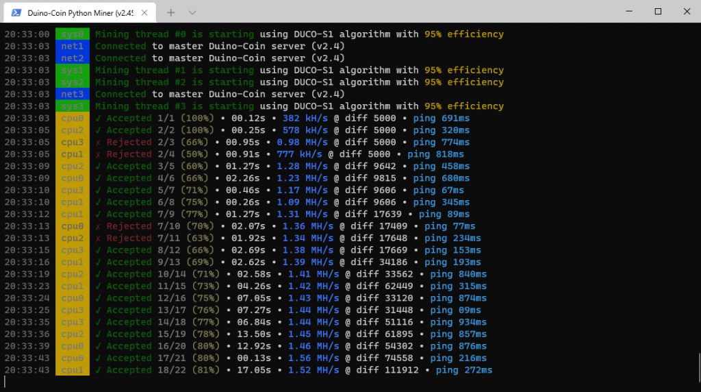Click 'Accepted 5/7 (71%)' text
The width and height of the screenshot is (701, 392).
157,191
